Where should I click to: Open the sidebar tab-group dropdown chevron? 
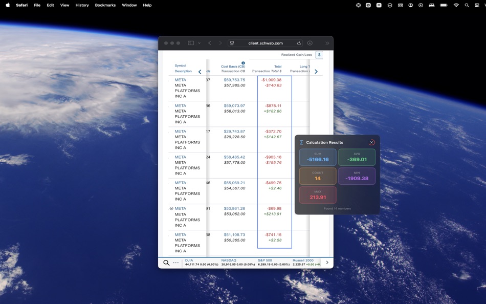[200, 43]
